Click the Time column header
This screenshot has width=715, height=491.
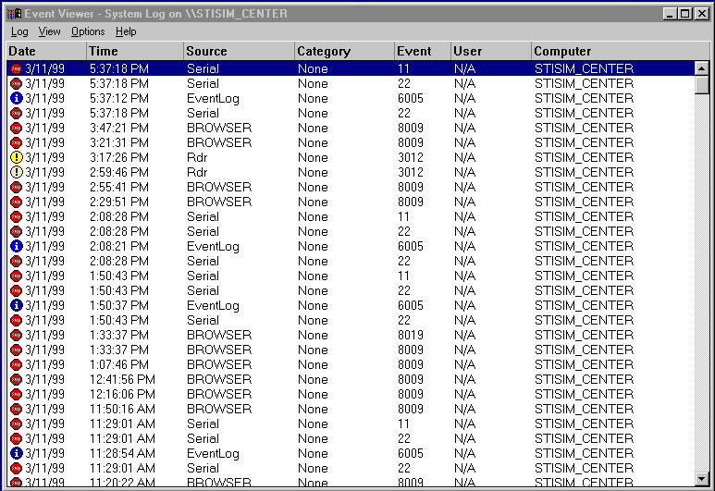(134, 51)
